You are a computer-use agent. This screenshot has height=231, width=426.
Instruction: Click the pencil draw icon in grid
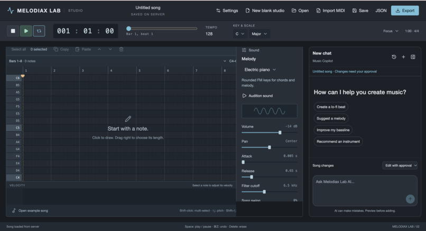[x=128, y=119]
